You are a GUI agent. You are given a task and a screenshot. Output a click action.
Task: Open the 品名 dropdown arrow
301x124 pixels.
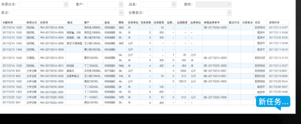[x=174, y=4]
